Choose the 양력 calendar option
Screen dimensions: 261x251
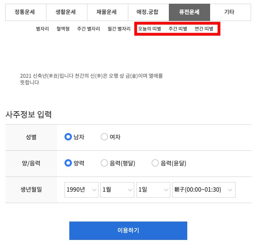[x=68, y=163]
